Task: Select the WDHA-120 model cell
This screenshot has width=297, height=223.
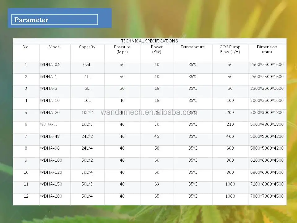Action: click(x=51, y=172)
